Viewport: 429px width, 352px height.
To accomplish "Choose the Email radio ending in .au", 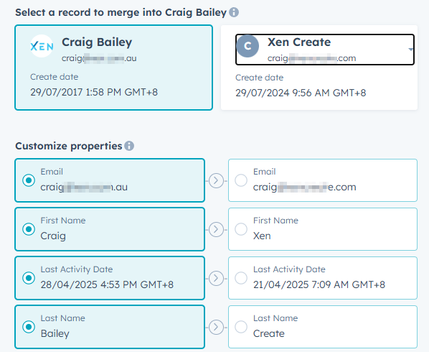I will click(x=29, y=180).
